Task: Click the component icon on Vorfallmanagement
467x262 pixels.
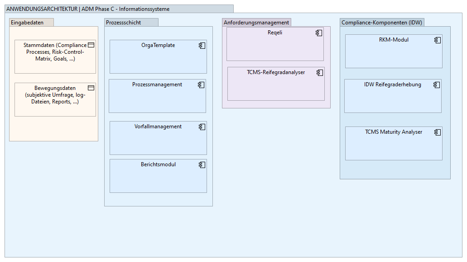Action: click(202, 127)
